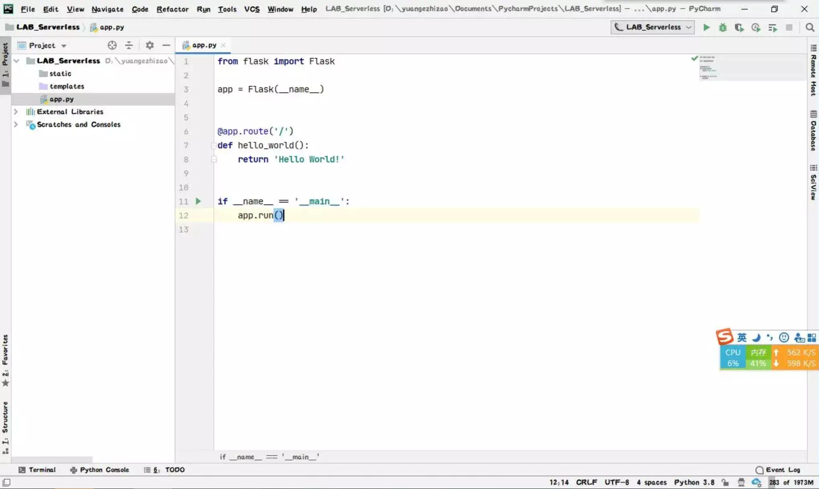Open the Run menu in menu bar

pyautogui.click(x=203, y=8)
